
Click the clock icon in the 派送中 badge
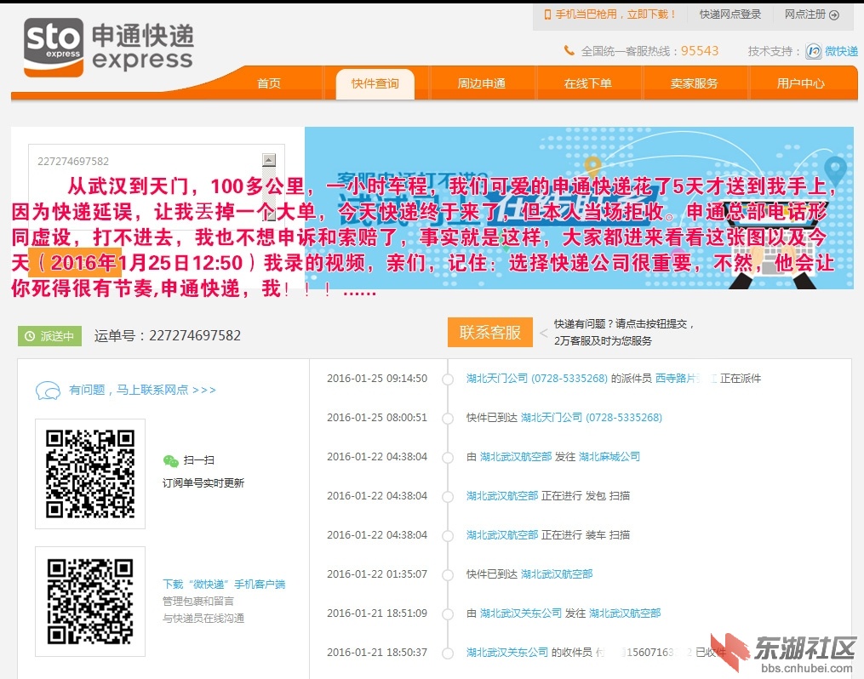[30, 336]
